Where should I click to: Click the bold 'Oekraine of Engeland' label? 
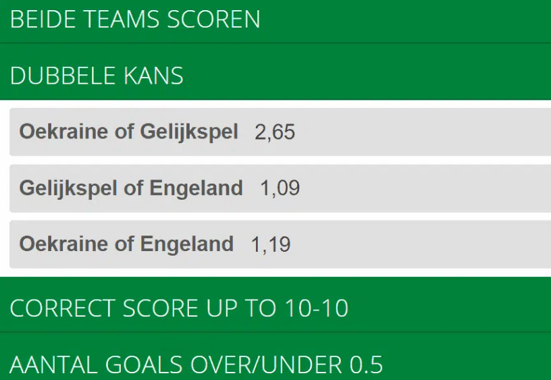126,244
